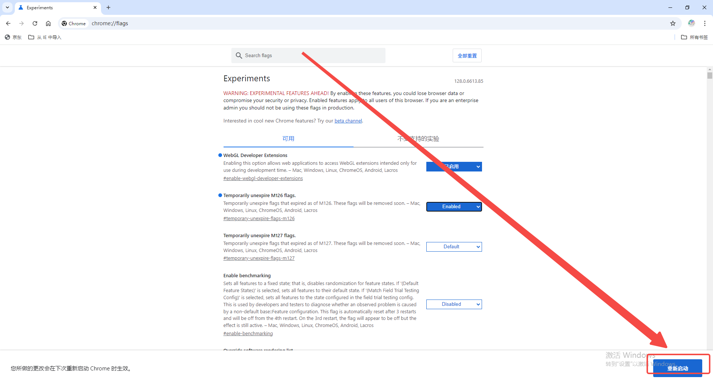
Task: Open the tab search dropdown arrow
Action: [7, 7]
